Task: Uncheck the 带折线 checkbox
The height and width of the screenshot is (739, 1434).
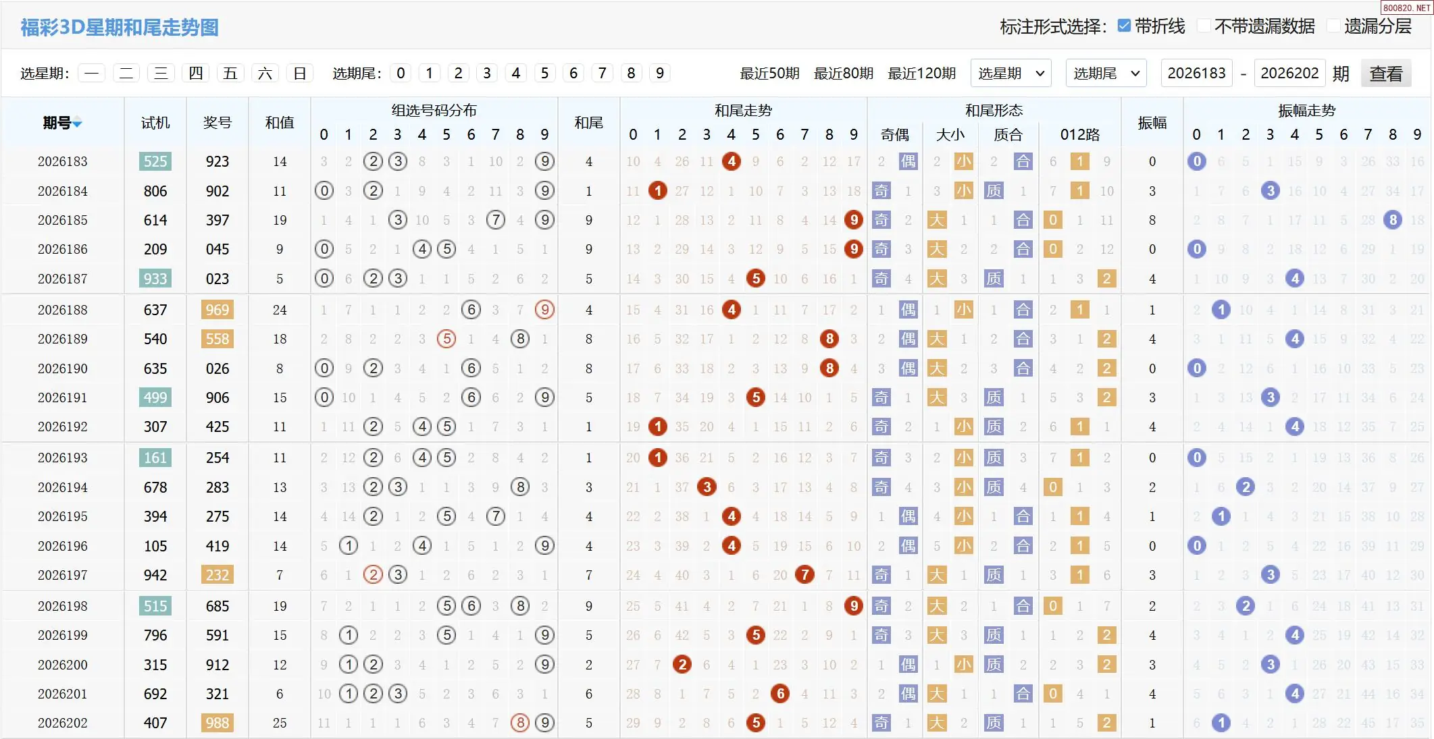Action: [1124, 26]
